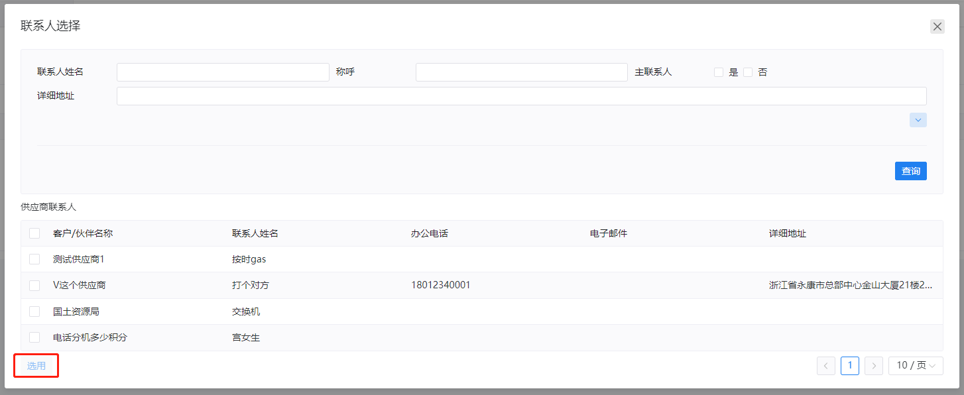This screenshot has height=395, width=964.
Task: Select the V这个供应商 row checkbox
Action: [34, 286]
